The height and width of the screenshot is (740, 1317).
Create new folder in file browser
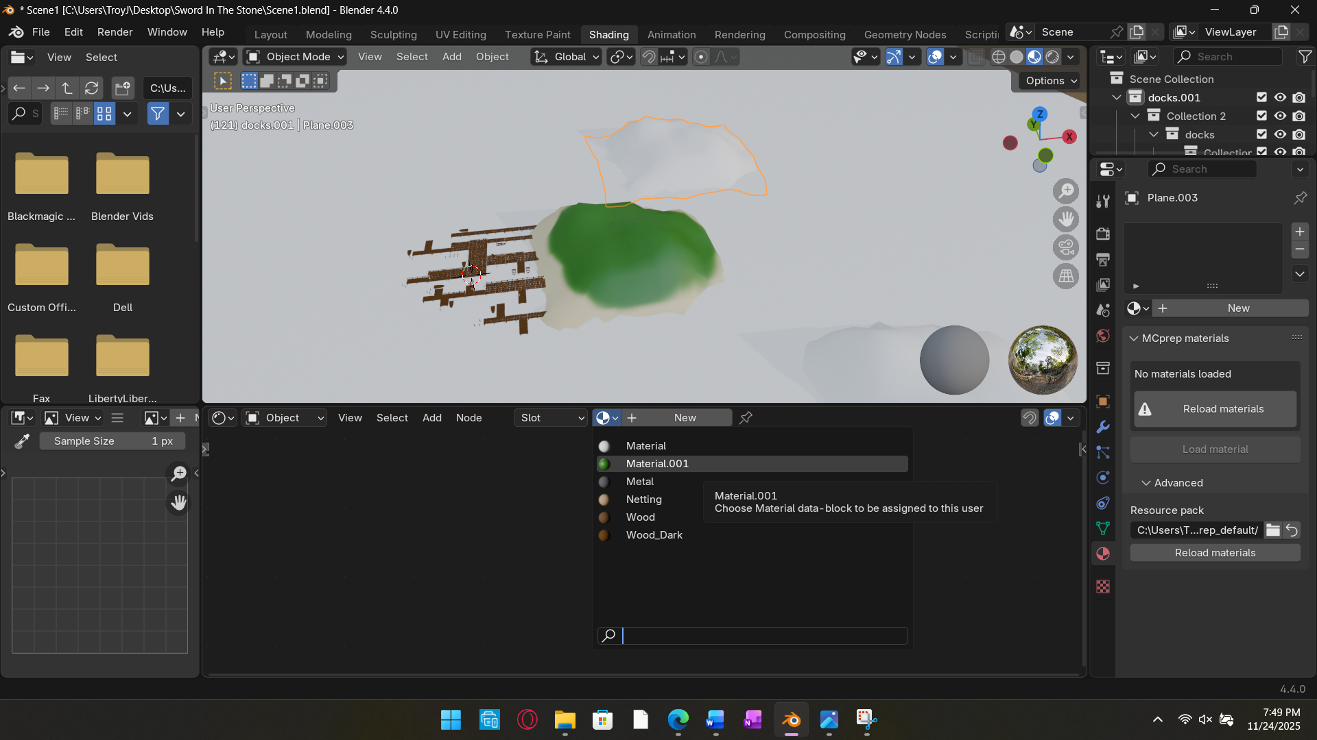click(x=123, y=88)
